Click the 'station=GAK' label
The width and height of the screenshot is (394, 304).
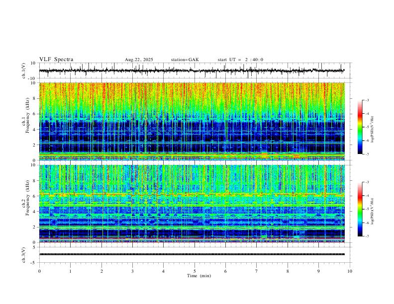coord(185,60)
